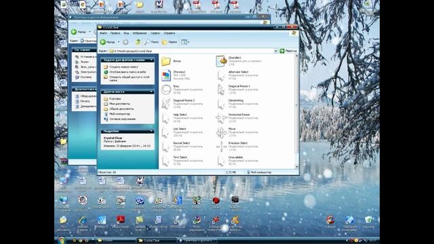Screen dimensions: 434x244
Task: Select the (Preview) image file
Action: [x=176, y=75]
